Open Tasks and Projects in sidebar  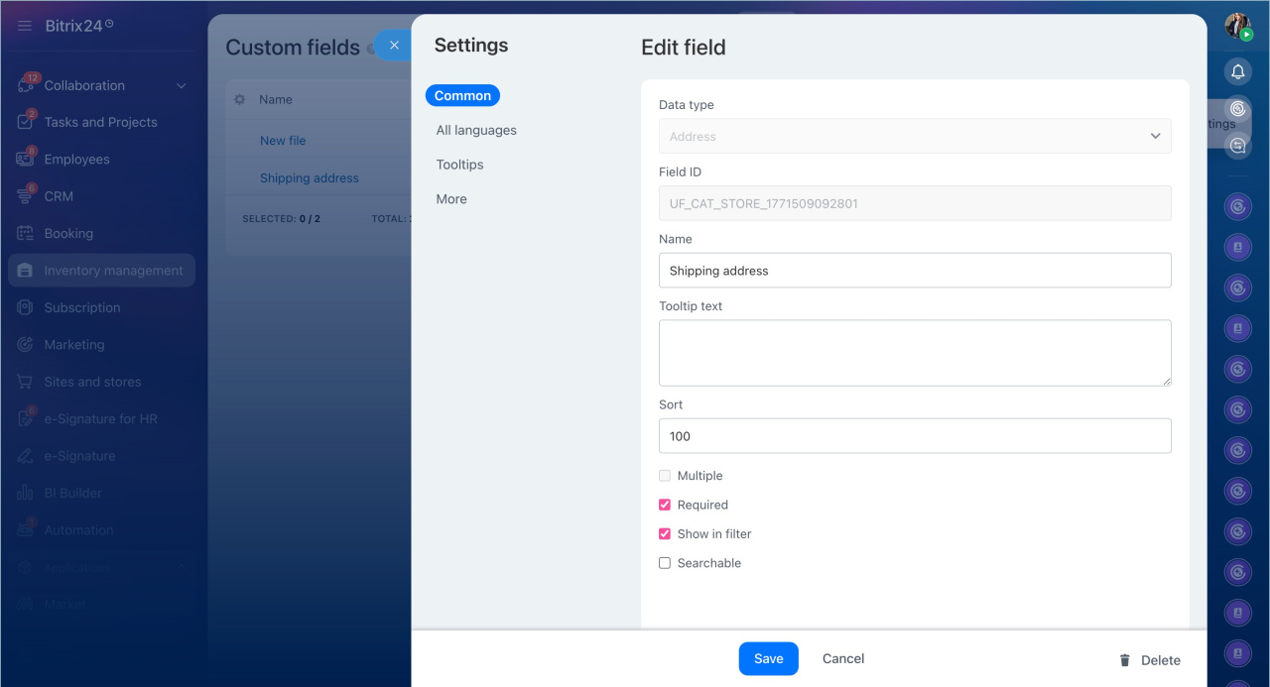coord(100,122)
